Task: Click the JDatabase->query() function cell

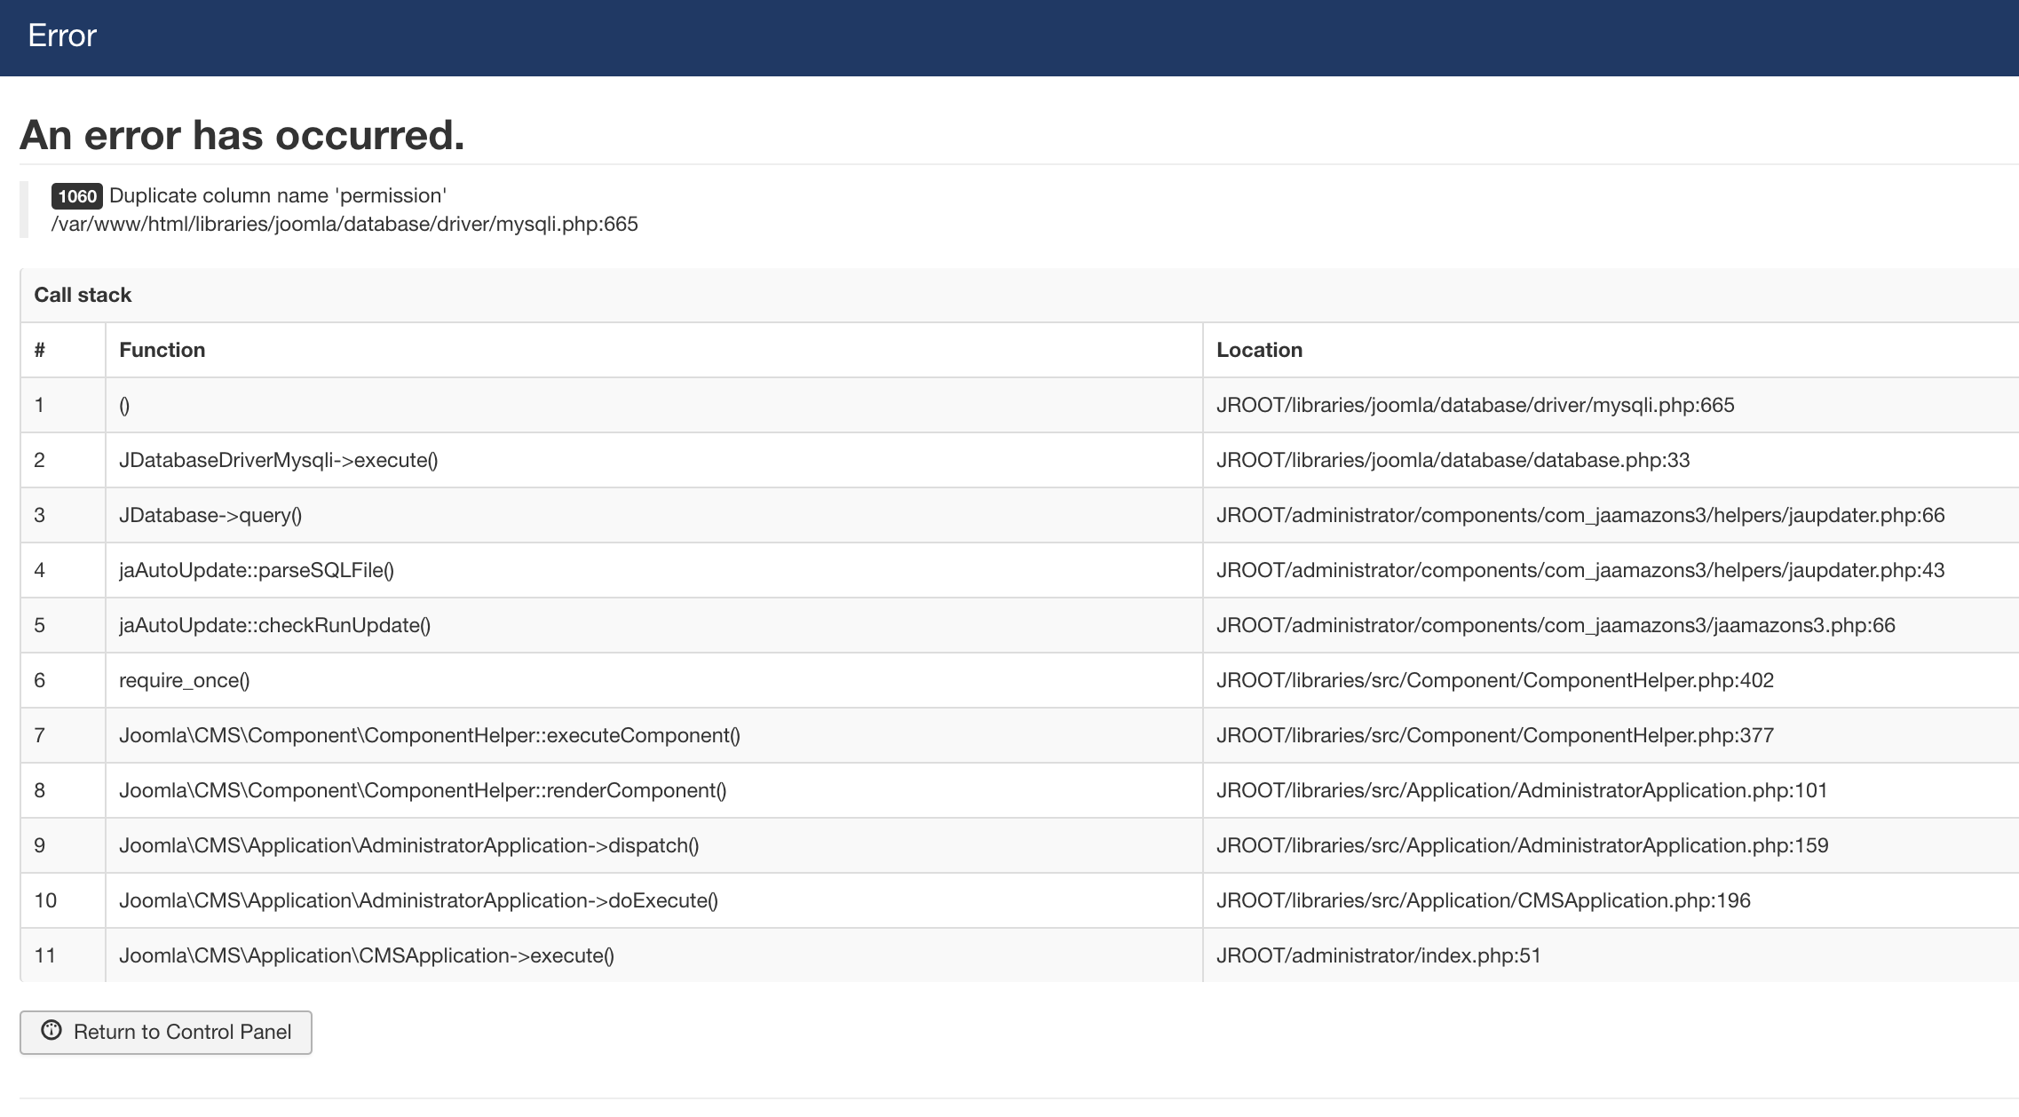Action: coord(210,516)
